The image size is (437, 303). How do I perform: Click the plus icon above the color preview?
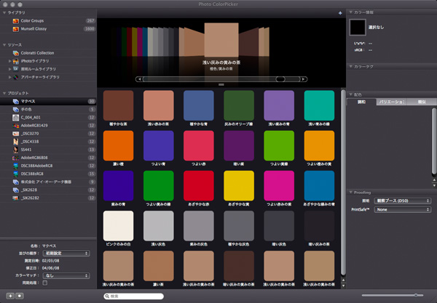pyautogui.click(x=340, y=13)
